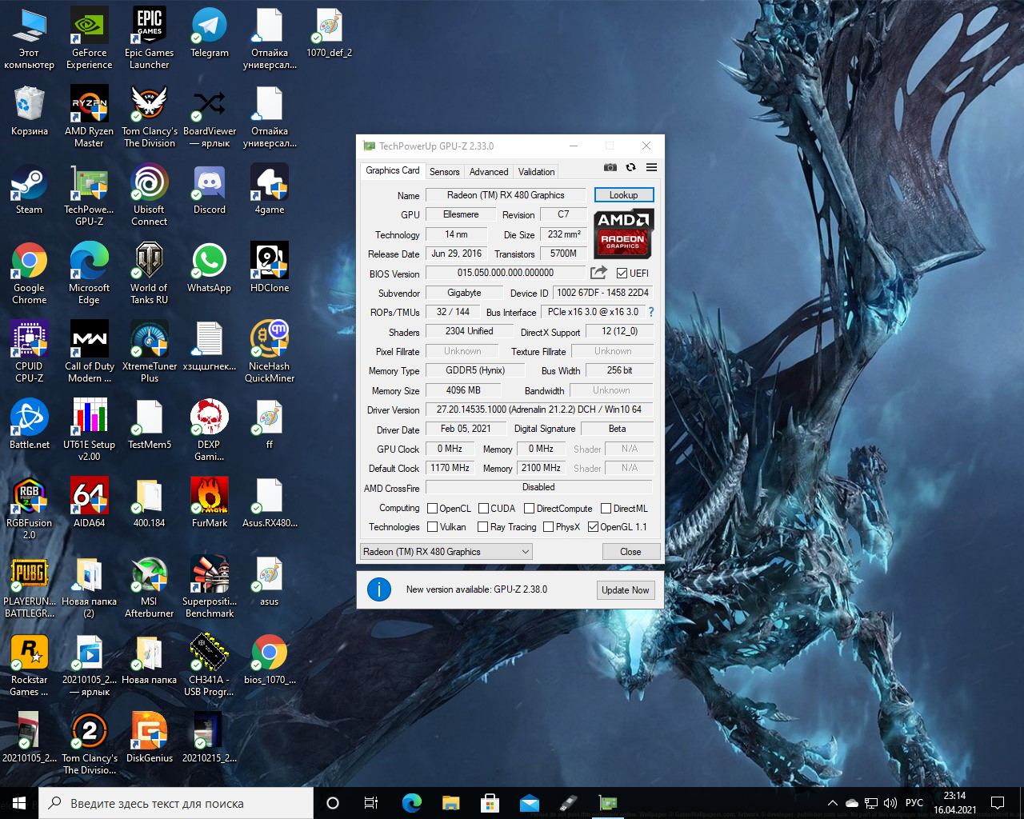Select the Epic Games Launcher icon

tap(150, 39)
